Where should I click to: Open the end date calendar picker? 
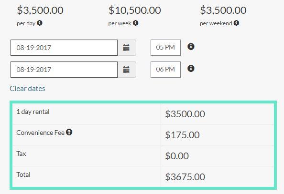point(127,70)
